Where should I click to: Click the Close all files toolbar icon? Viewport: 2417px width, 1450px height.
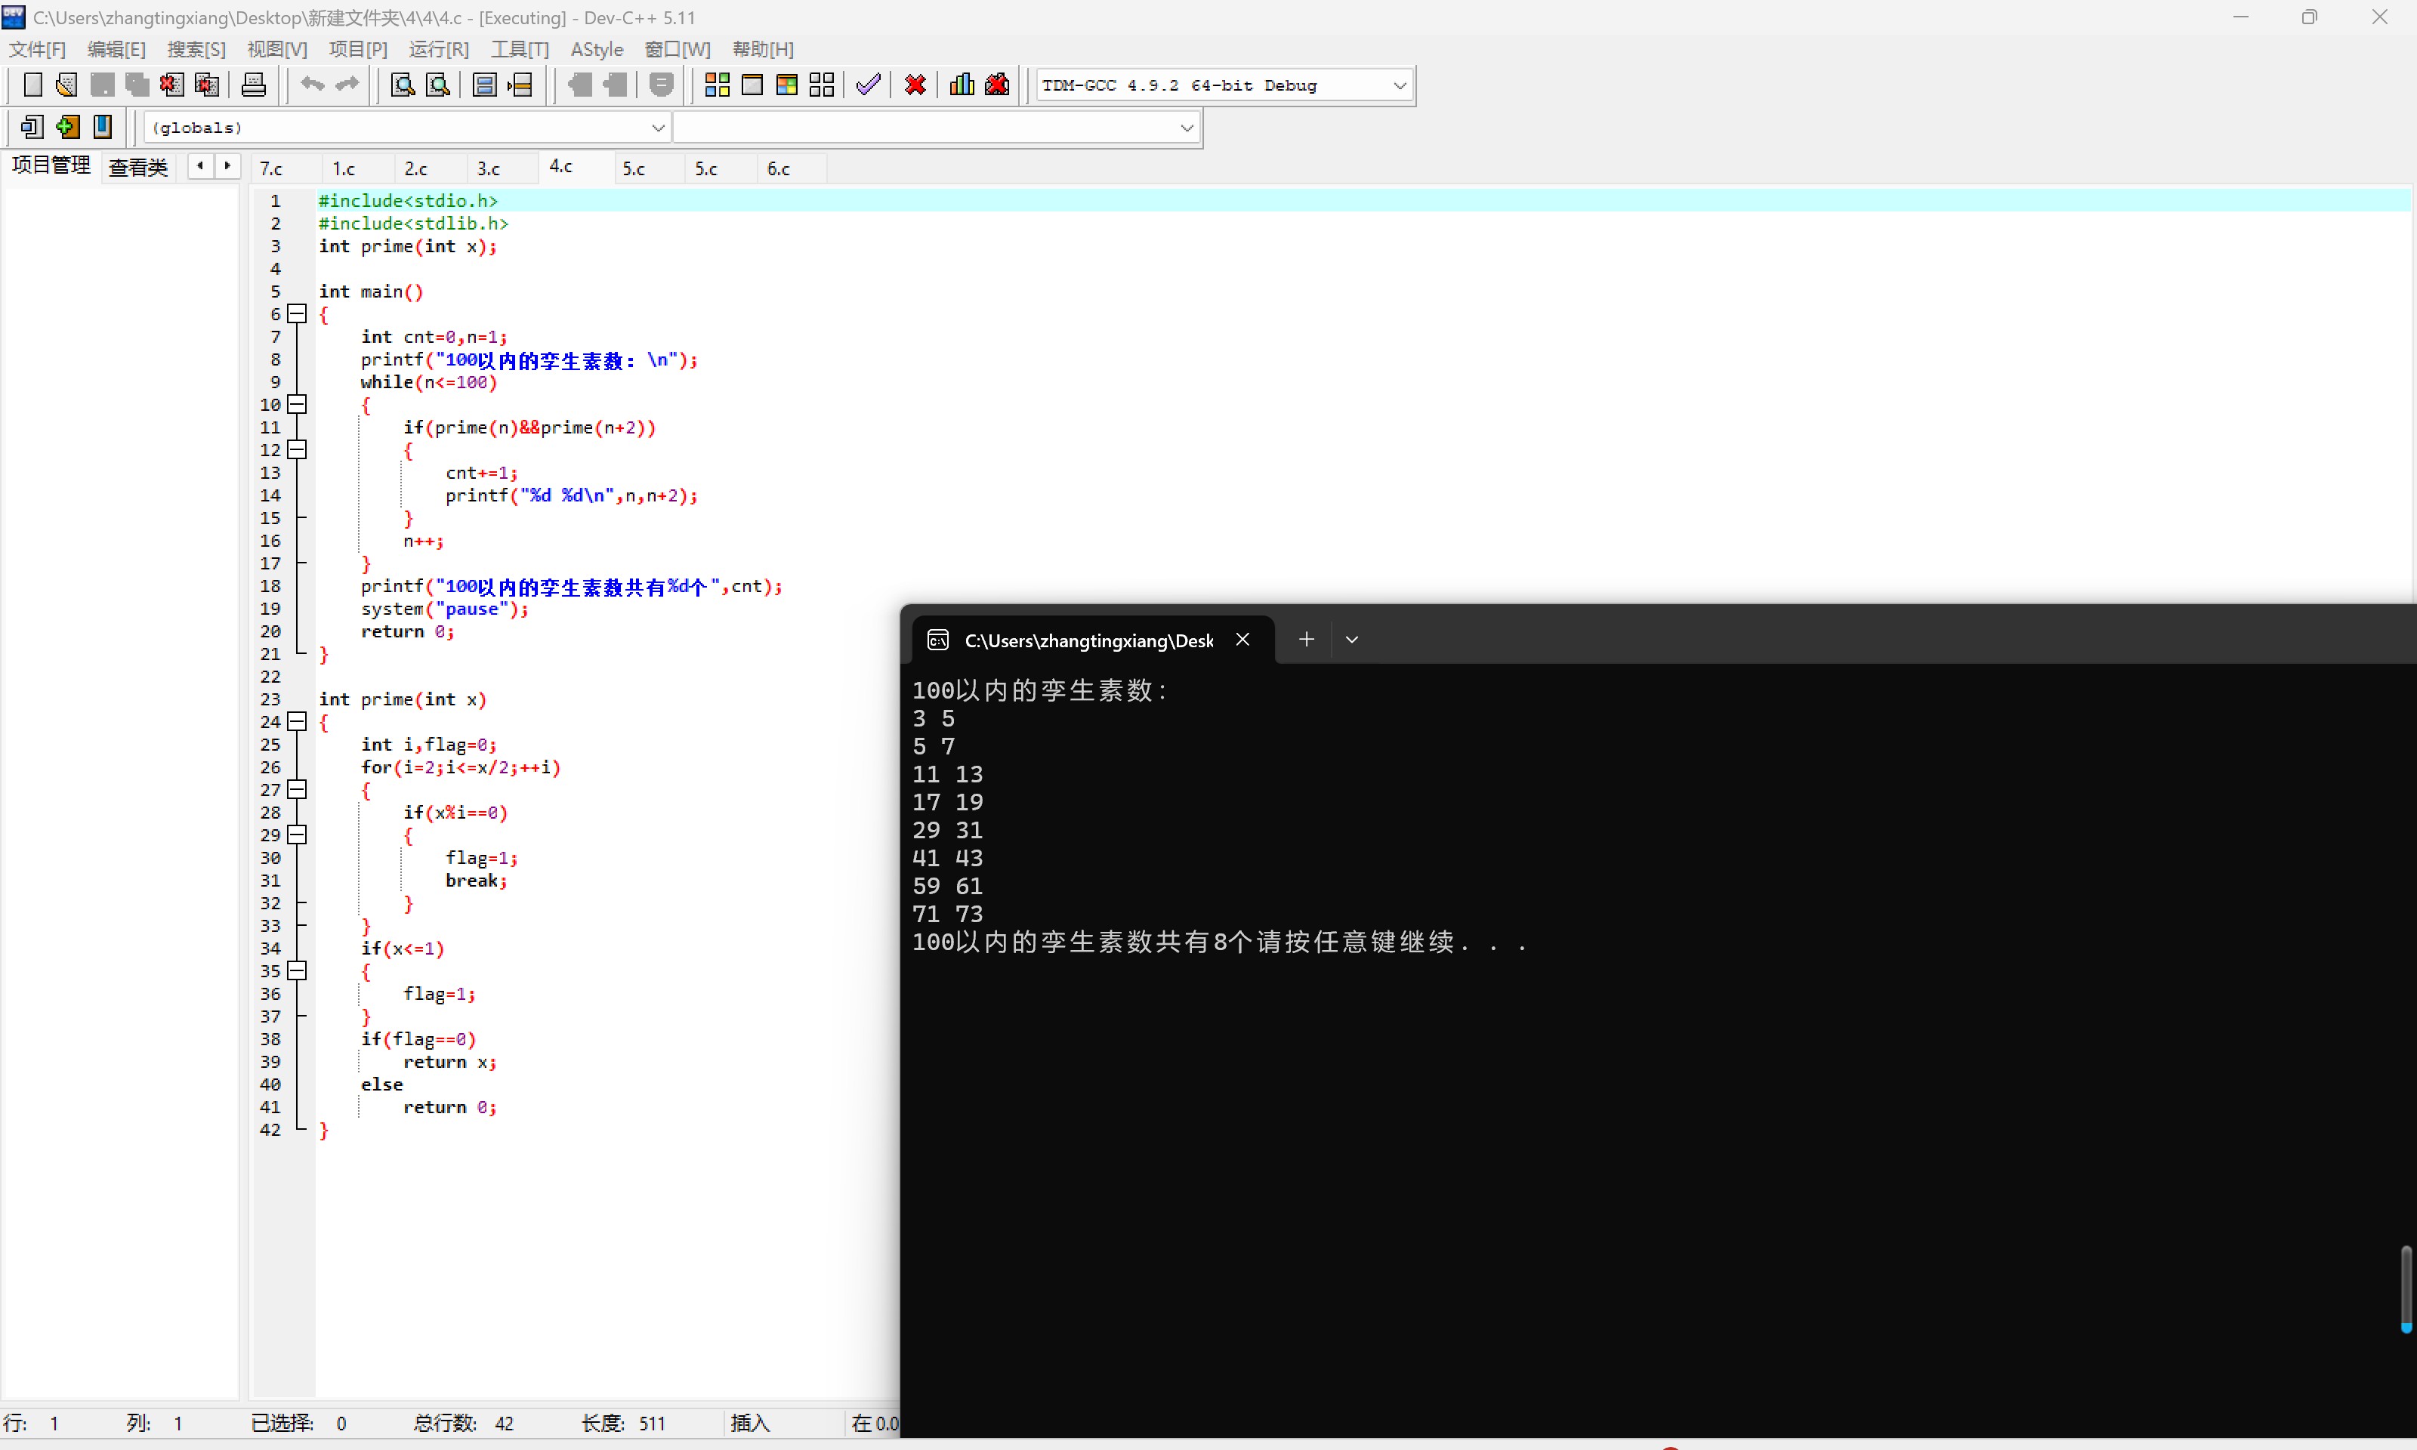click(206, 85)
